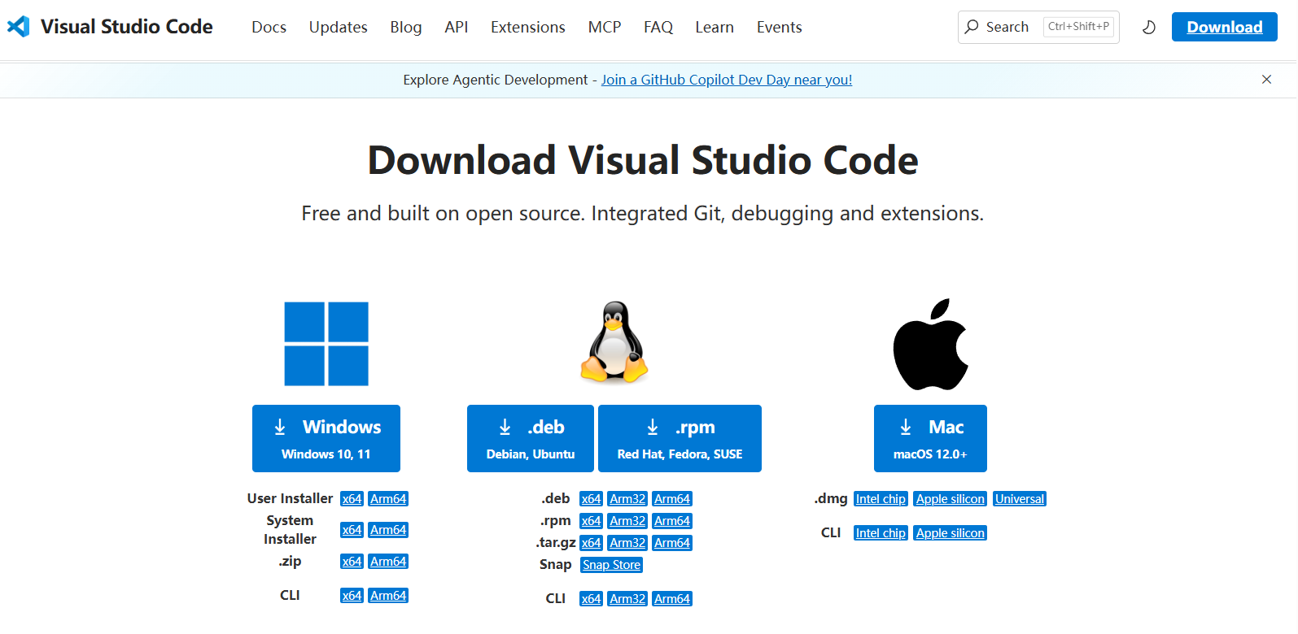Screen dimensions: 1298x634
Task: Download the .deb package for Debian, Ubuntu
Action: (530, 438)
